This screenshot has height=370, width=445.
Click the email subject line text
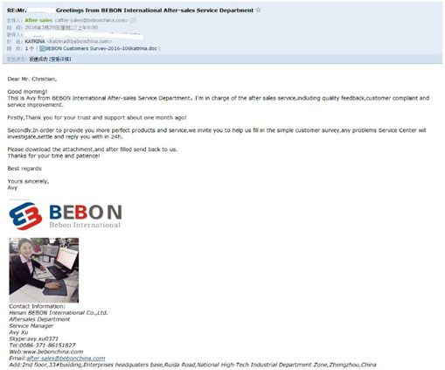tap(130, 10)
